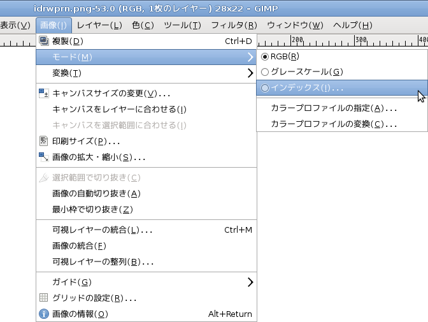Screen dimensions: 428x322
Task: Click the Ctrl+M shortcut text
Action: pyautogui.click(x=238, y=230)
